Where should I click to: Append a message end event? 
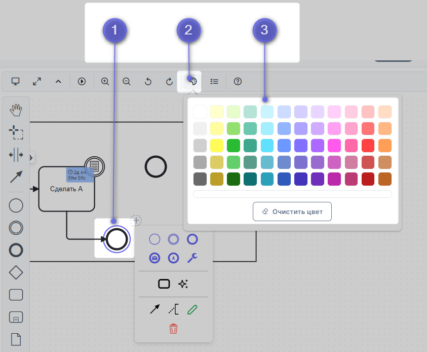click(155, 258)
